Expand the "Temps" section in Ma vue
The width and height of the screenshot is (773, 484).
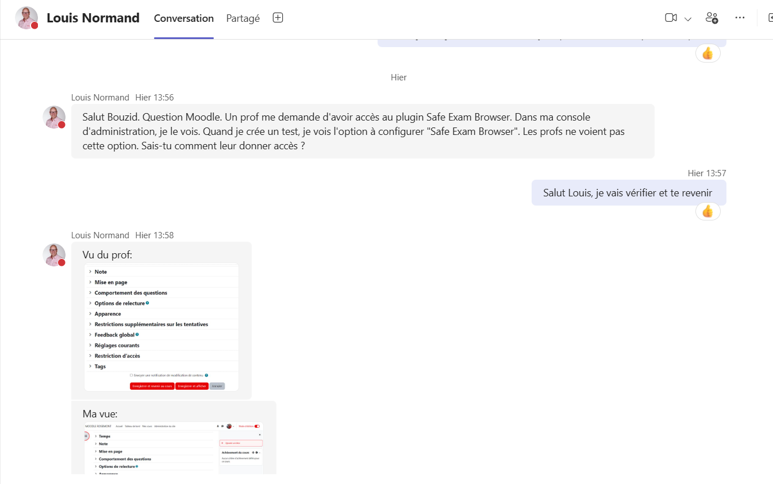coord(95,436)
